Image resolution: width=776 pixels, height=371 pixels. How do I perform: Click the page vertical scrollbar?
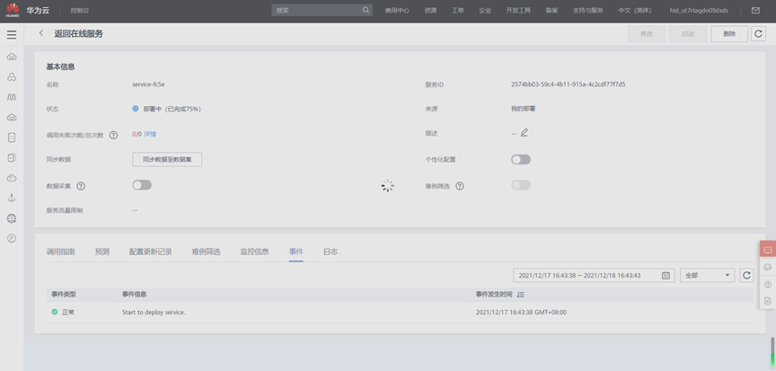772,350
